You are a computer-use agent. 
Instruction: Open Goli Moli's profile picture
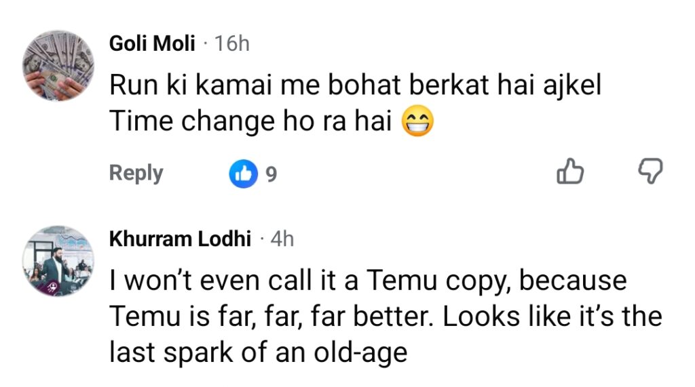(x=58, y=66)
